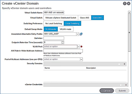Click the HXV-UCS_AAEP profile field
The image size is (132, 94).
click(60, 34)
